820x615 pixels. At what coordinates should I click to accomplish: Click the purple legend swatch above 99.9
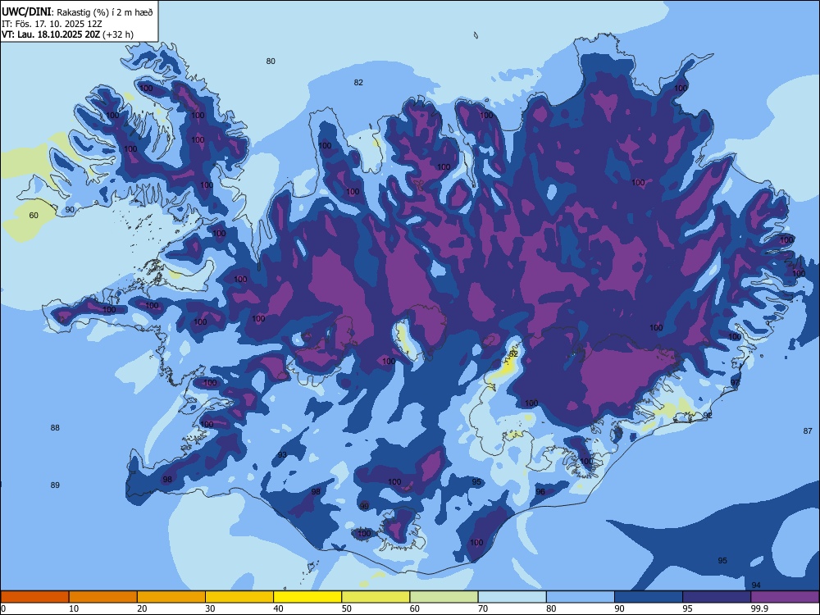[x=785, y=597]
